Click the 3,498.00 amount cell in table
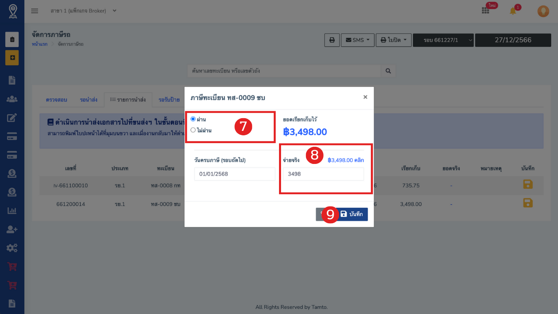558x314 pixels. tap(411, 204)
